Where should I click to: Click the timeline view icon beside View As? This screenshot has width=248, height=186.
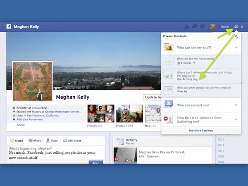[168, 90]
